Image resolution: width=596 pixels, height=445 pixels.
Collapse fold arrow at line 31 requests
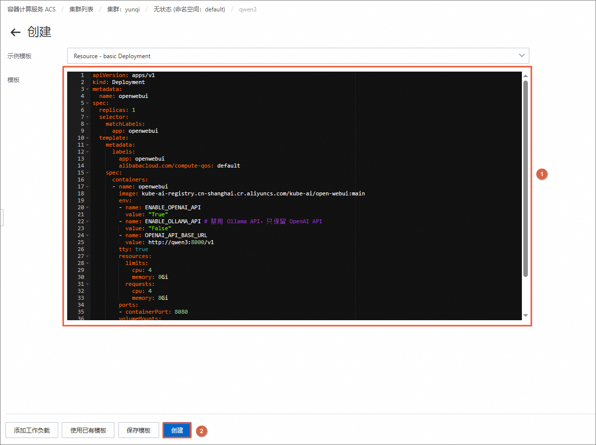[88, 284]
